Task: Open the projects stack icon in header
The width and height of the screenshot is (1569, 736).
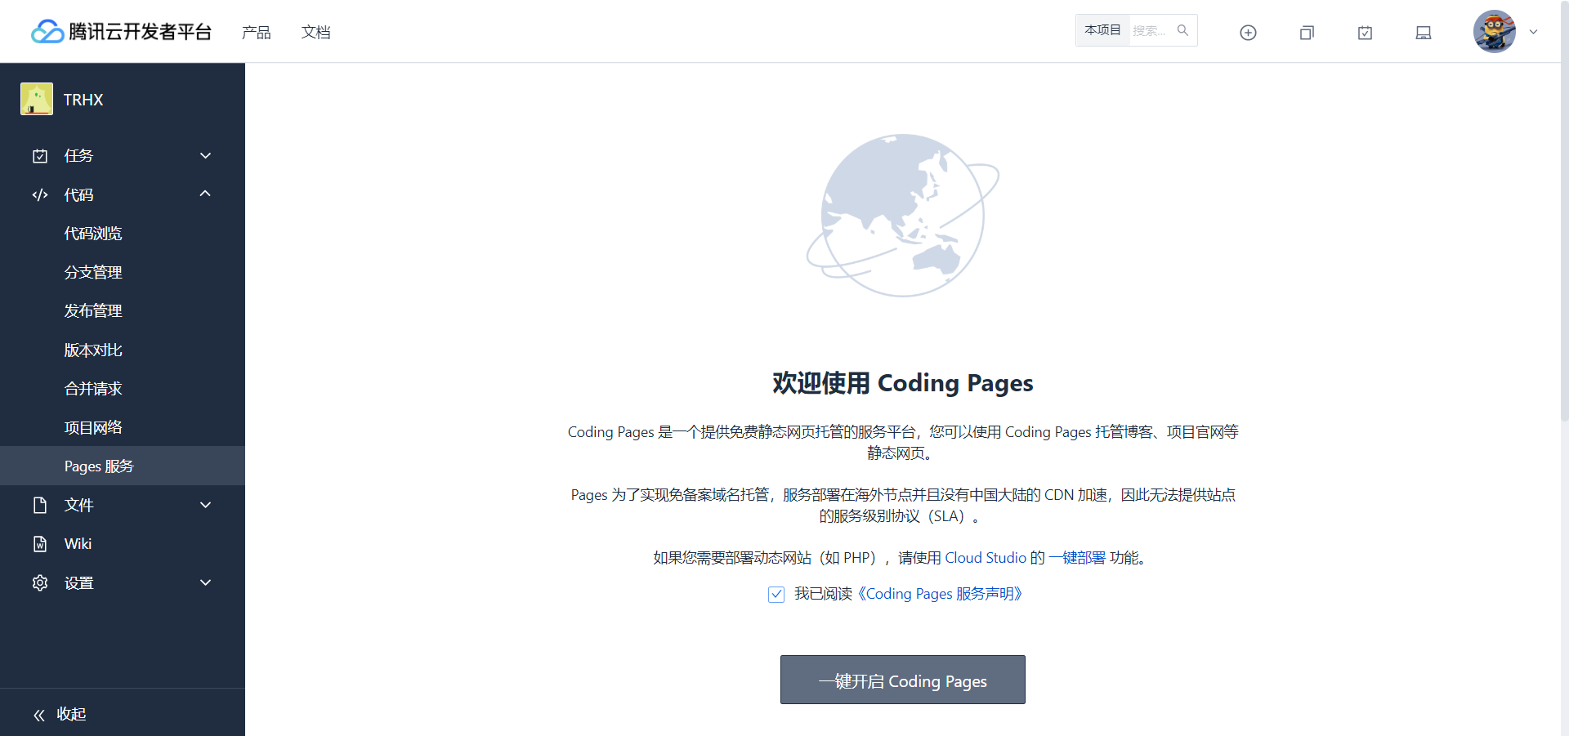Action: [1307, 33]
